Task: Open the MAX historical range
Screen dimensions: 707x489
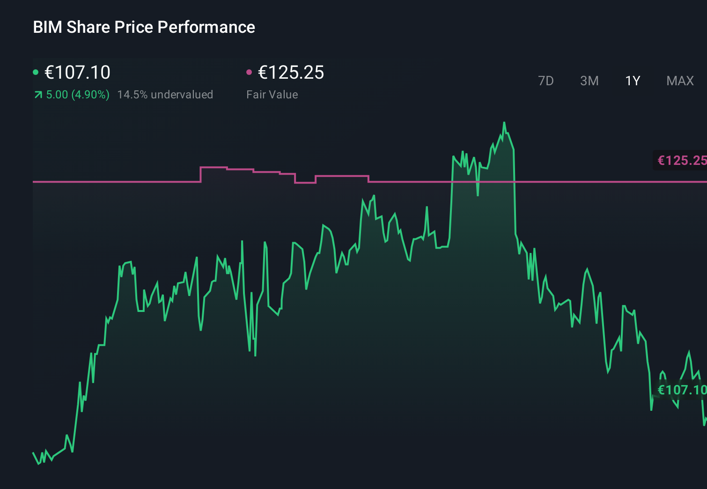Action: (680, 81)
